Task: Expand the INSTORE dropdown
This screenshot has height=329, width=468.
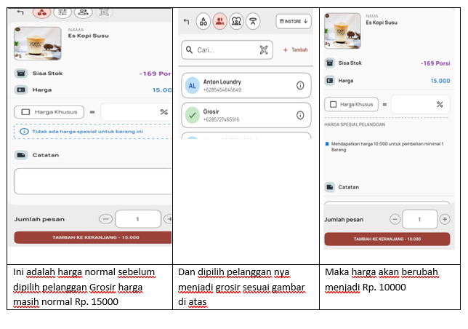Action: tap(294, 22)
